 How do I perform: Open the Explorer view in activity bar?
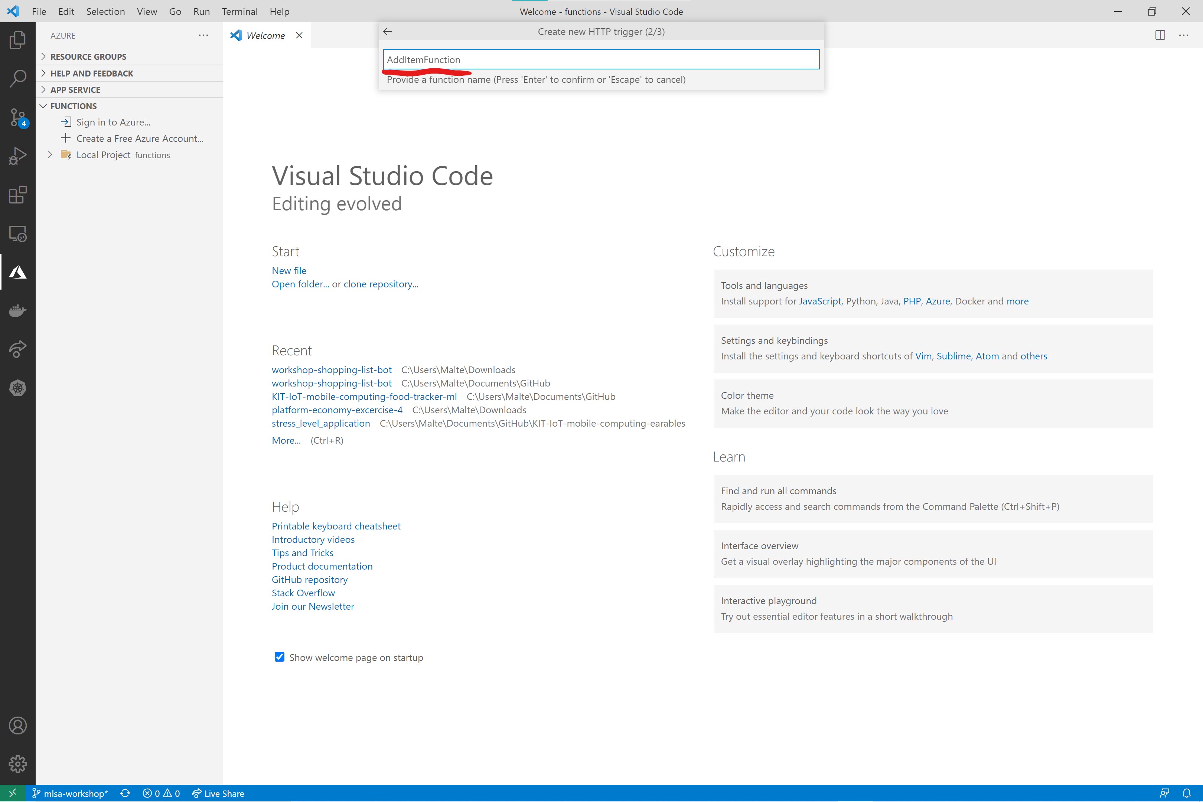[x=17, y=40]
